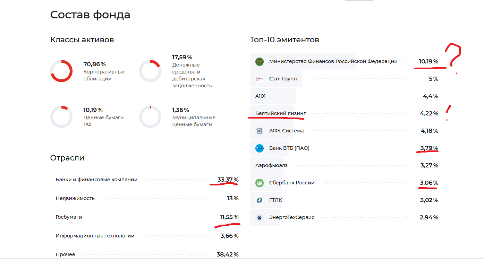Click the corporate bonds donut chart

click(x=61, y=71)
